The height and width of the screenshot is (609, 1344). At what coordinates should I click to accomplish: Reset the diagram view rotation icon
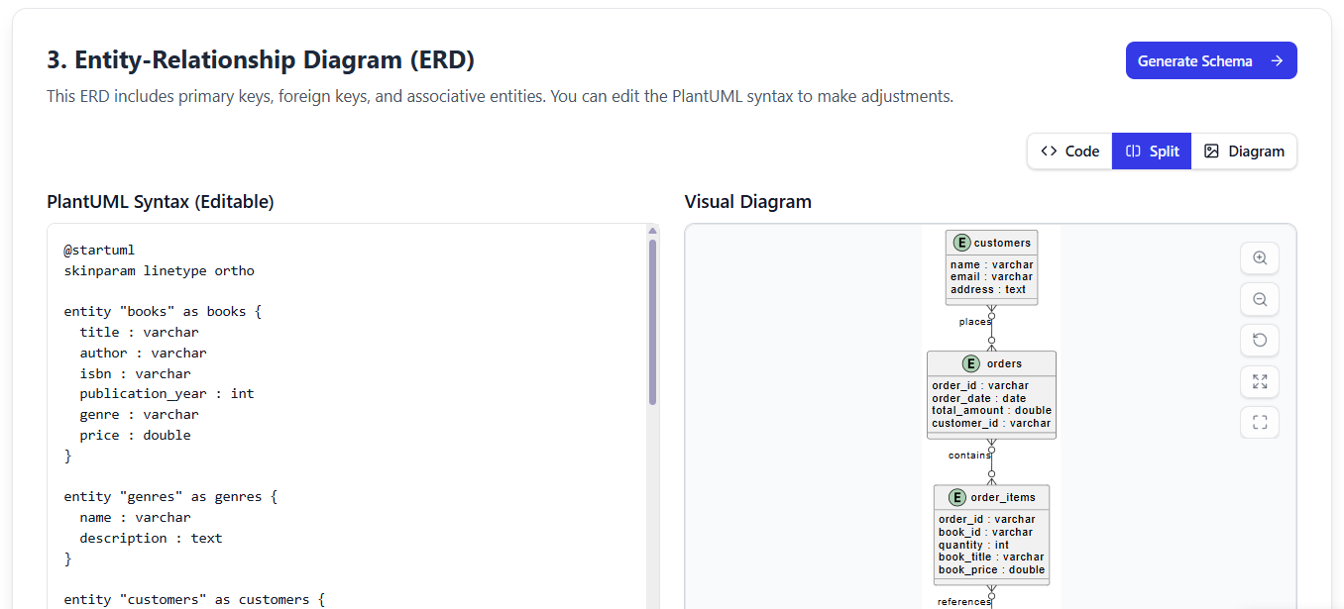(1259, 341)
